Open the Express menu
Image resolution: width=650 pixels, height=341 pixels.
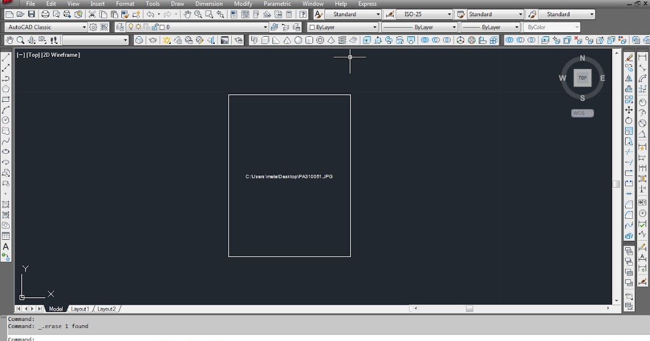[367, 4]
